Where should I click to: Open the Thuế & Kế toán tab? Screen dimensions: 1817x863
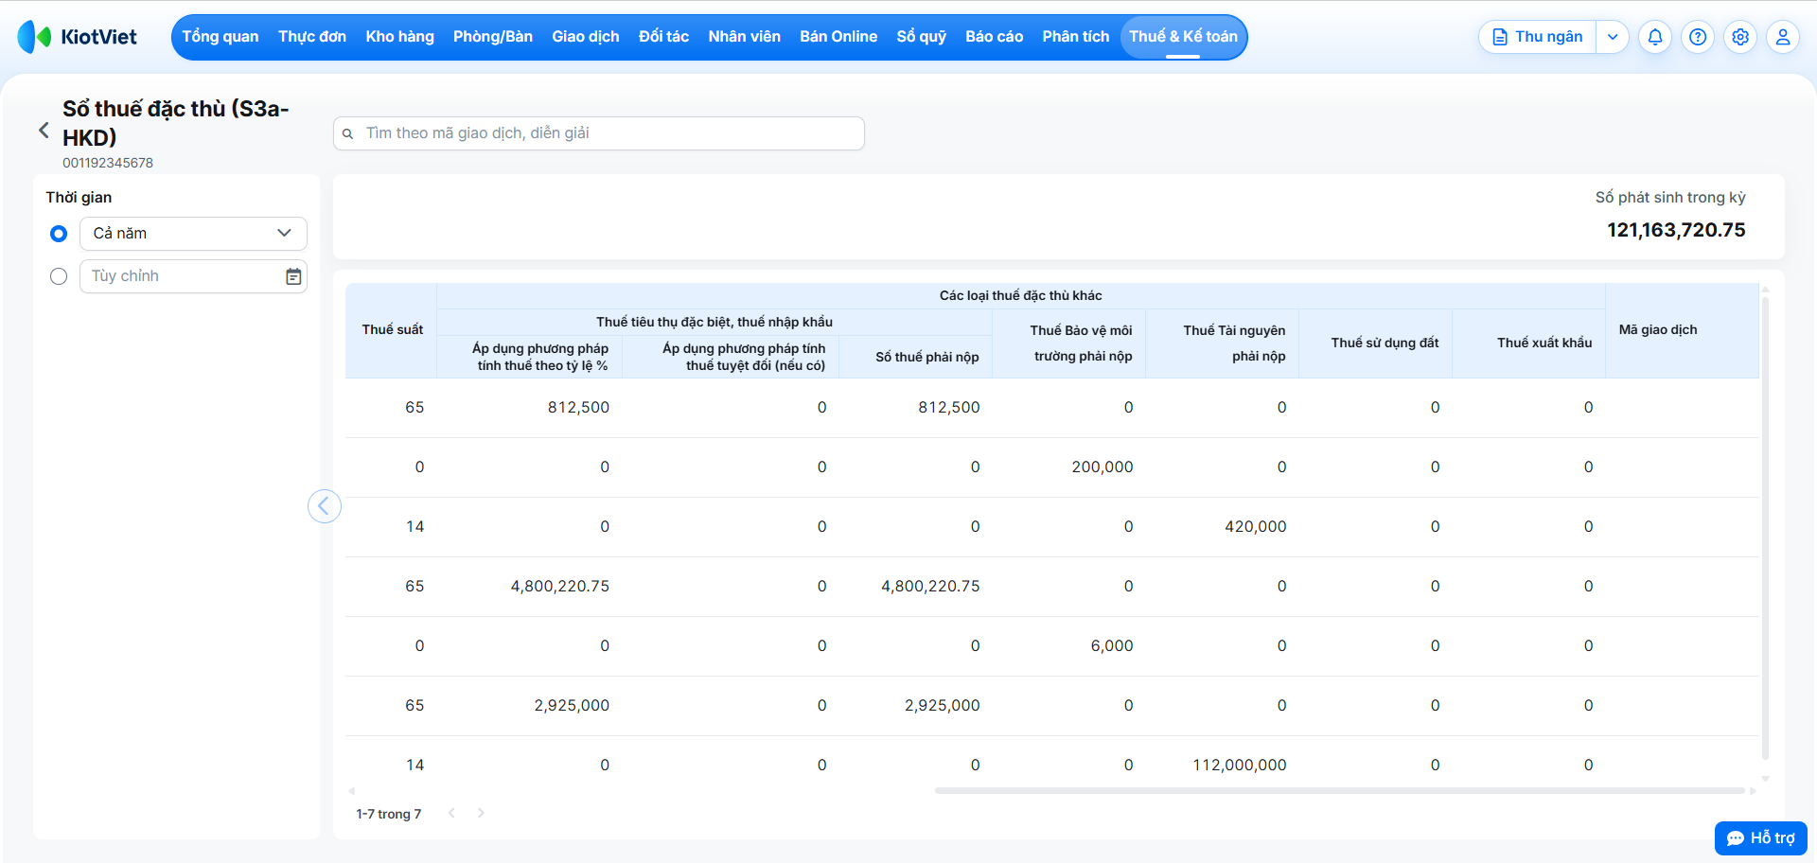click(1183, 37)
